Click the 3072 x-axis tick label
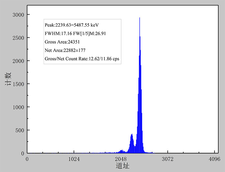 pos(168,159)
